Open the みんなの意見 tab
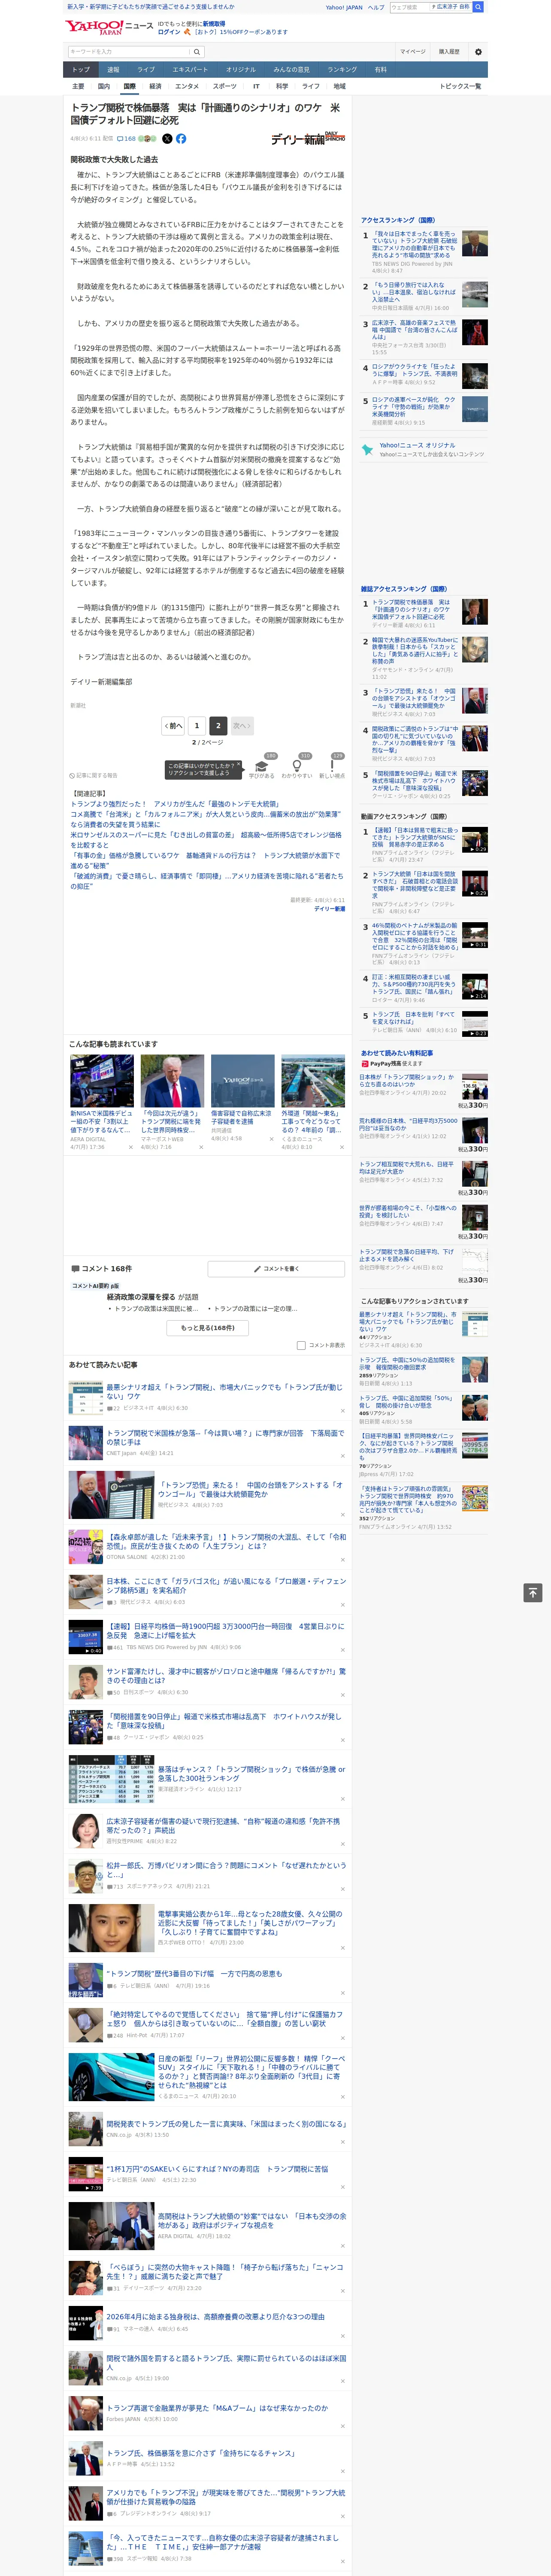Screen dimensions: 551x2576 292,70
